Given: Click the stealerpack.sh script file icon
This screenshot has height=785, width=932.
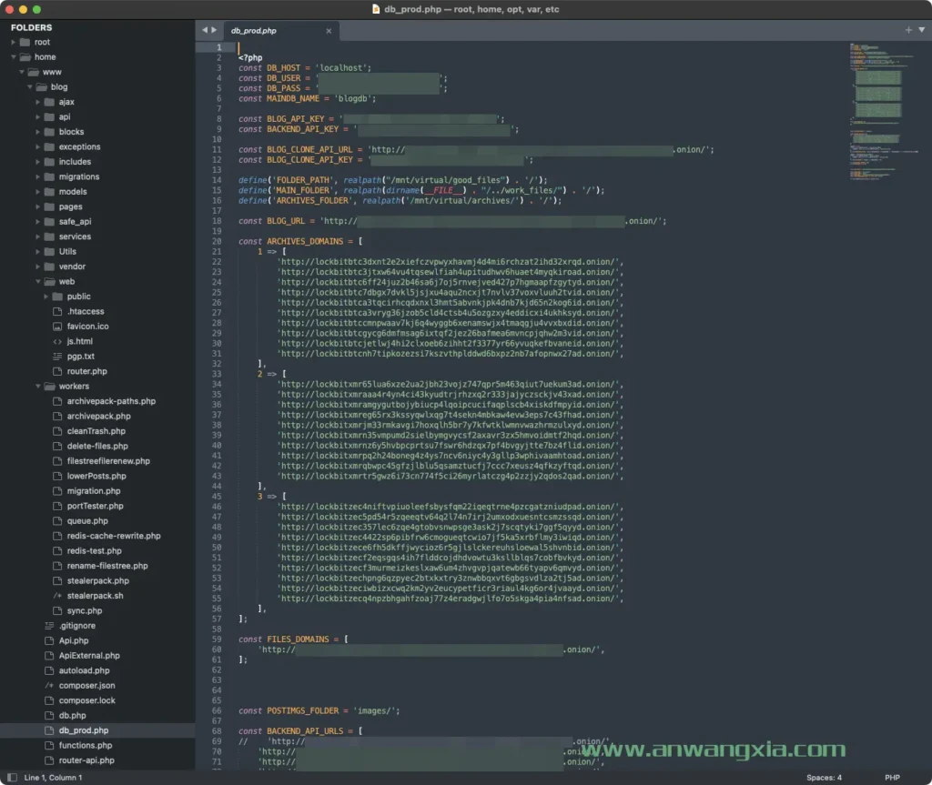Looking at the screenshot, I should (x=57, y=596).
